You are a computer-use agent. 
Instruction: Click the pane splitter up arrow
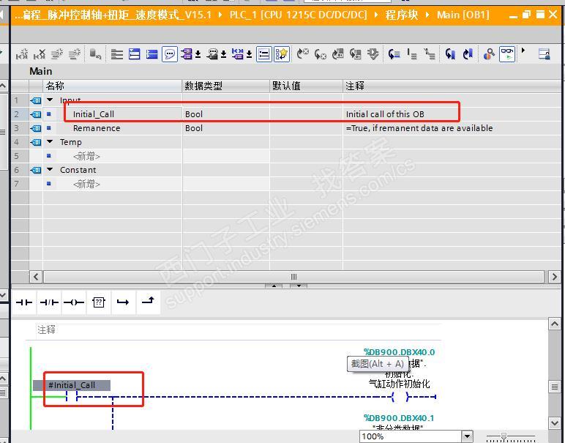coord(274,286)
